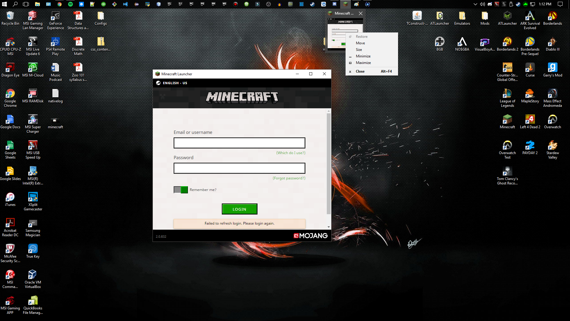The height and width of the screenshot is (321, 570).
Task: Select the CPUID CPU-Z MSI icon
Action: pos(10,46)
